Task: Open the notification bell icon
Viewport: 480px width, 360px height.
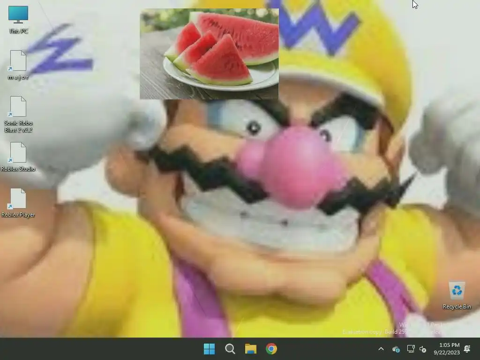Action: pyautogui.click(x=467, y=349)
